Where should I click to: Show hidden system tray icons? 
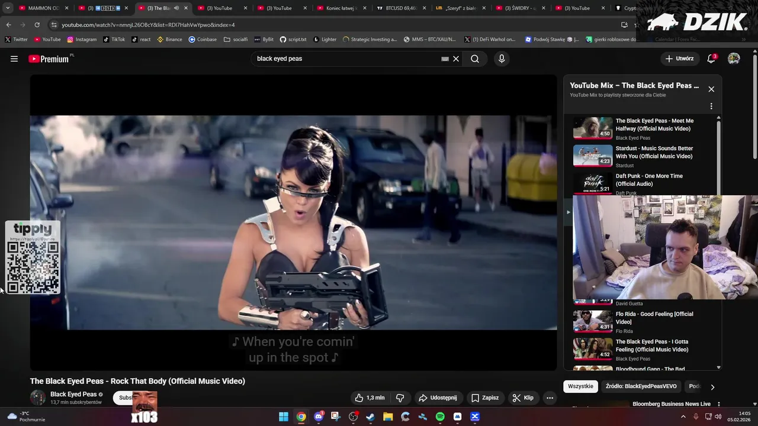pyautogui.click(x=683, y=417)
